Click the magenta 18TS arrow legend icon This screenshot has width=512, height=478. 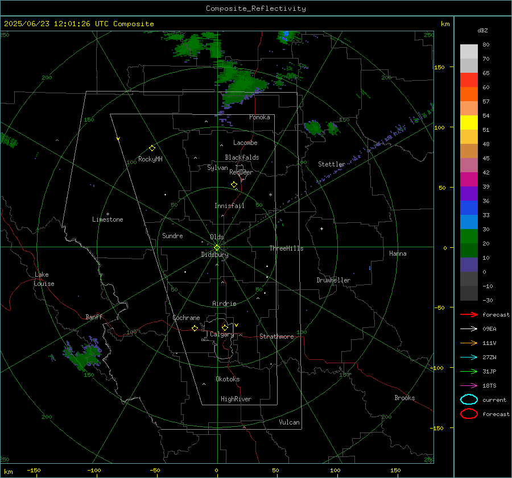click(x=469, y=386)
